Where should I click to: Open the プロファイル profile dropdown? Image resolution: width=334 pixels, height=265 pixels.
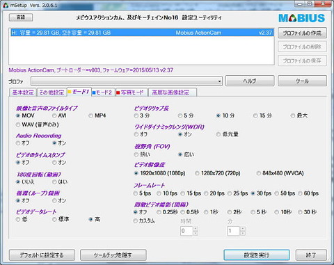[127, 81]
